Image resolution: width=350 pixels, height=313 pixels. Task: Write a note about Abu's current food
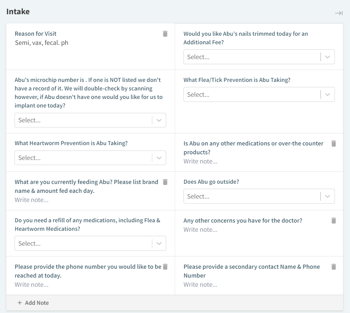32,200
